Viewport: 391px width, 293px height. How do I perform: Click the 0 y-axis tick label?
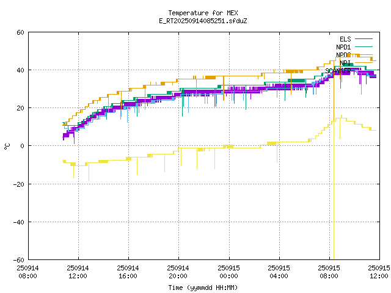22,146
